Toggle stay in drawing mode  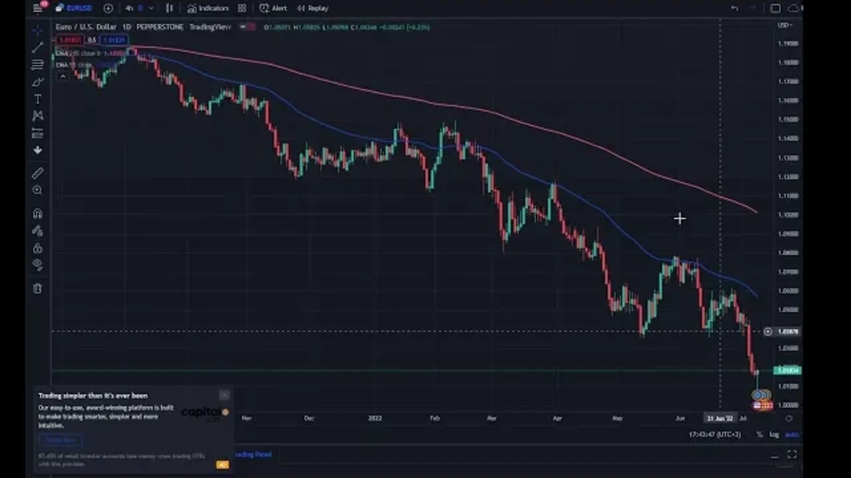coord(38,231)
